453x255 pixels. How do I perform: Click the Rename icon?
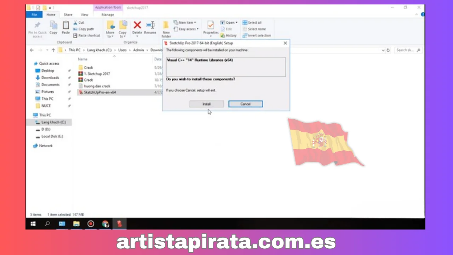click(150, 25)
